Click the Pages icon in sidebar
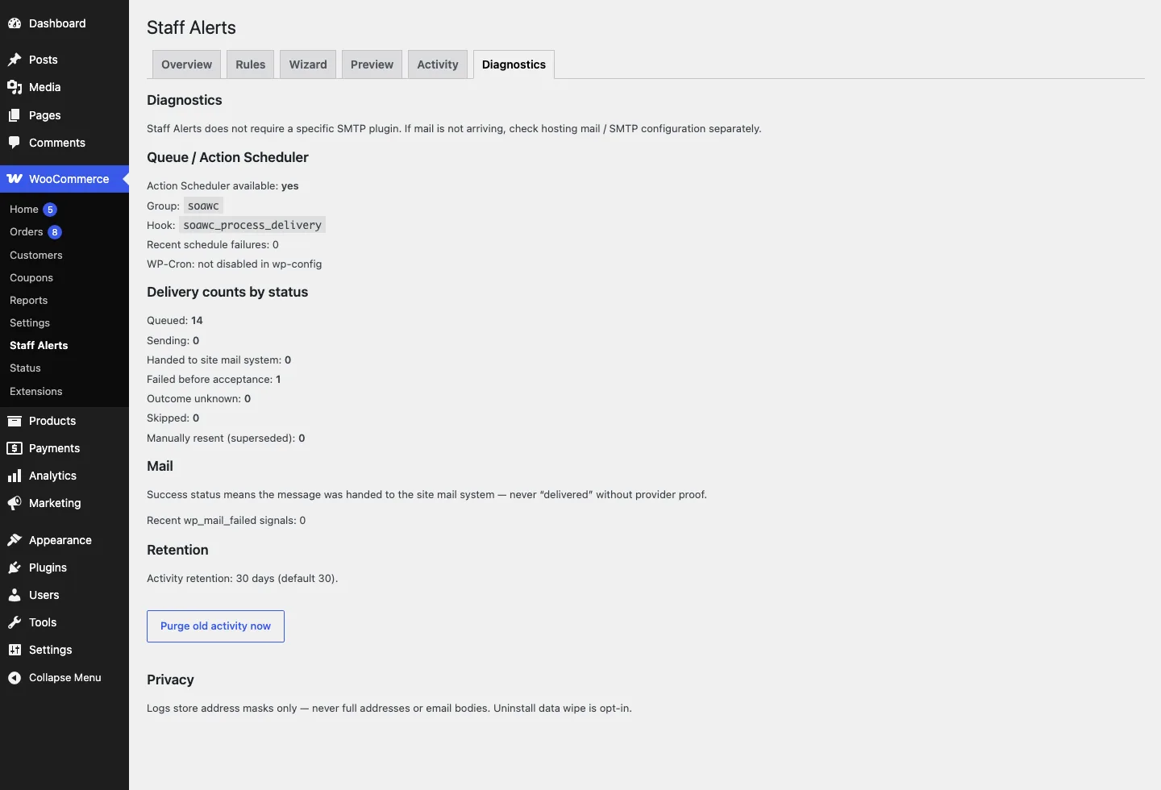This screenshot has width=1161, height=790. click(x=15, y=115)
